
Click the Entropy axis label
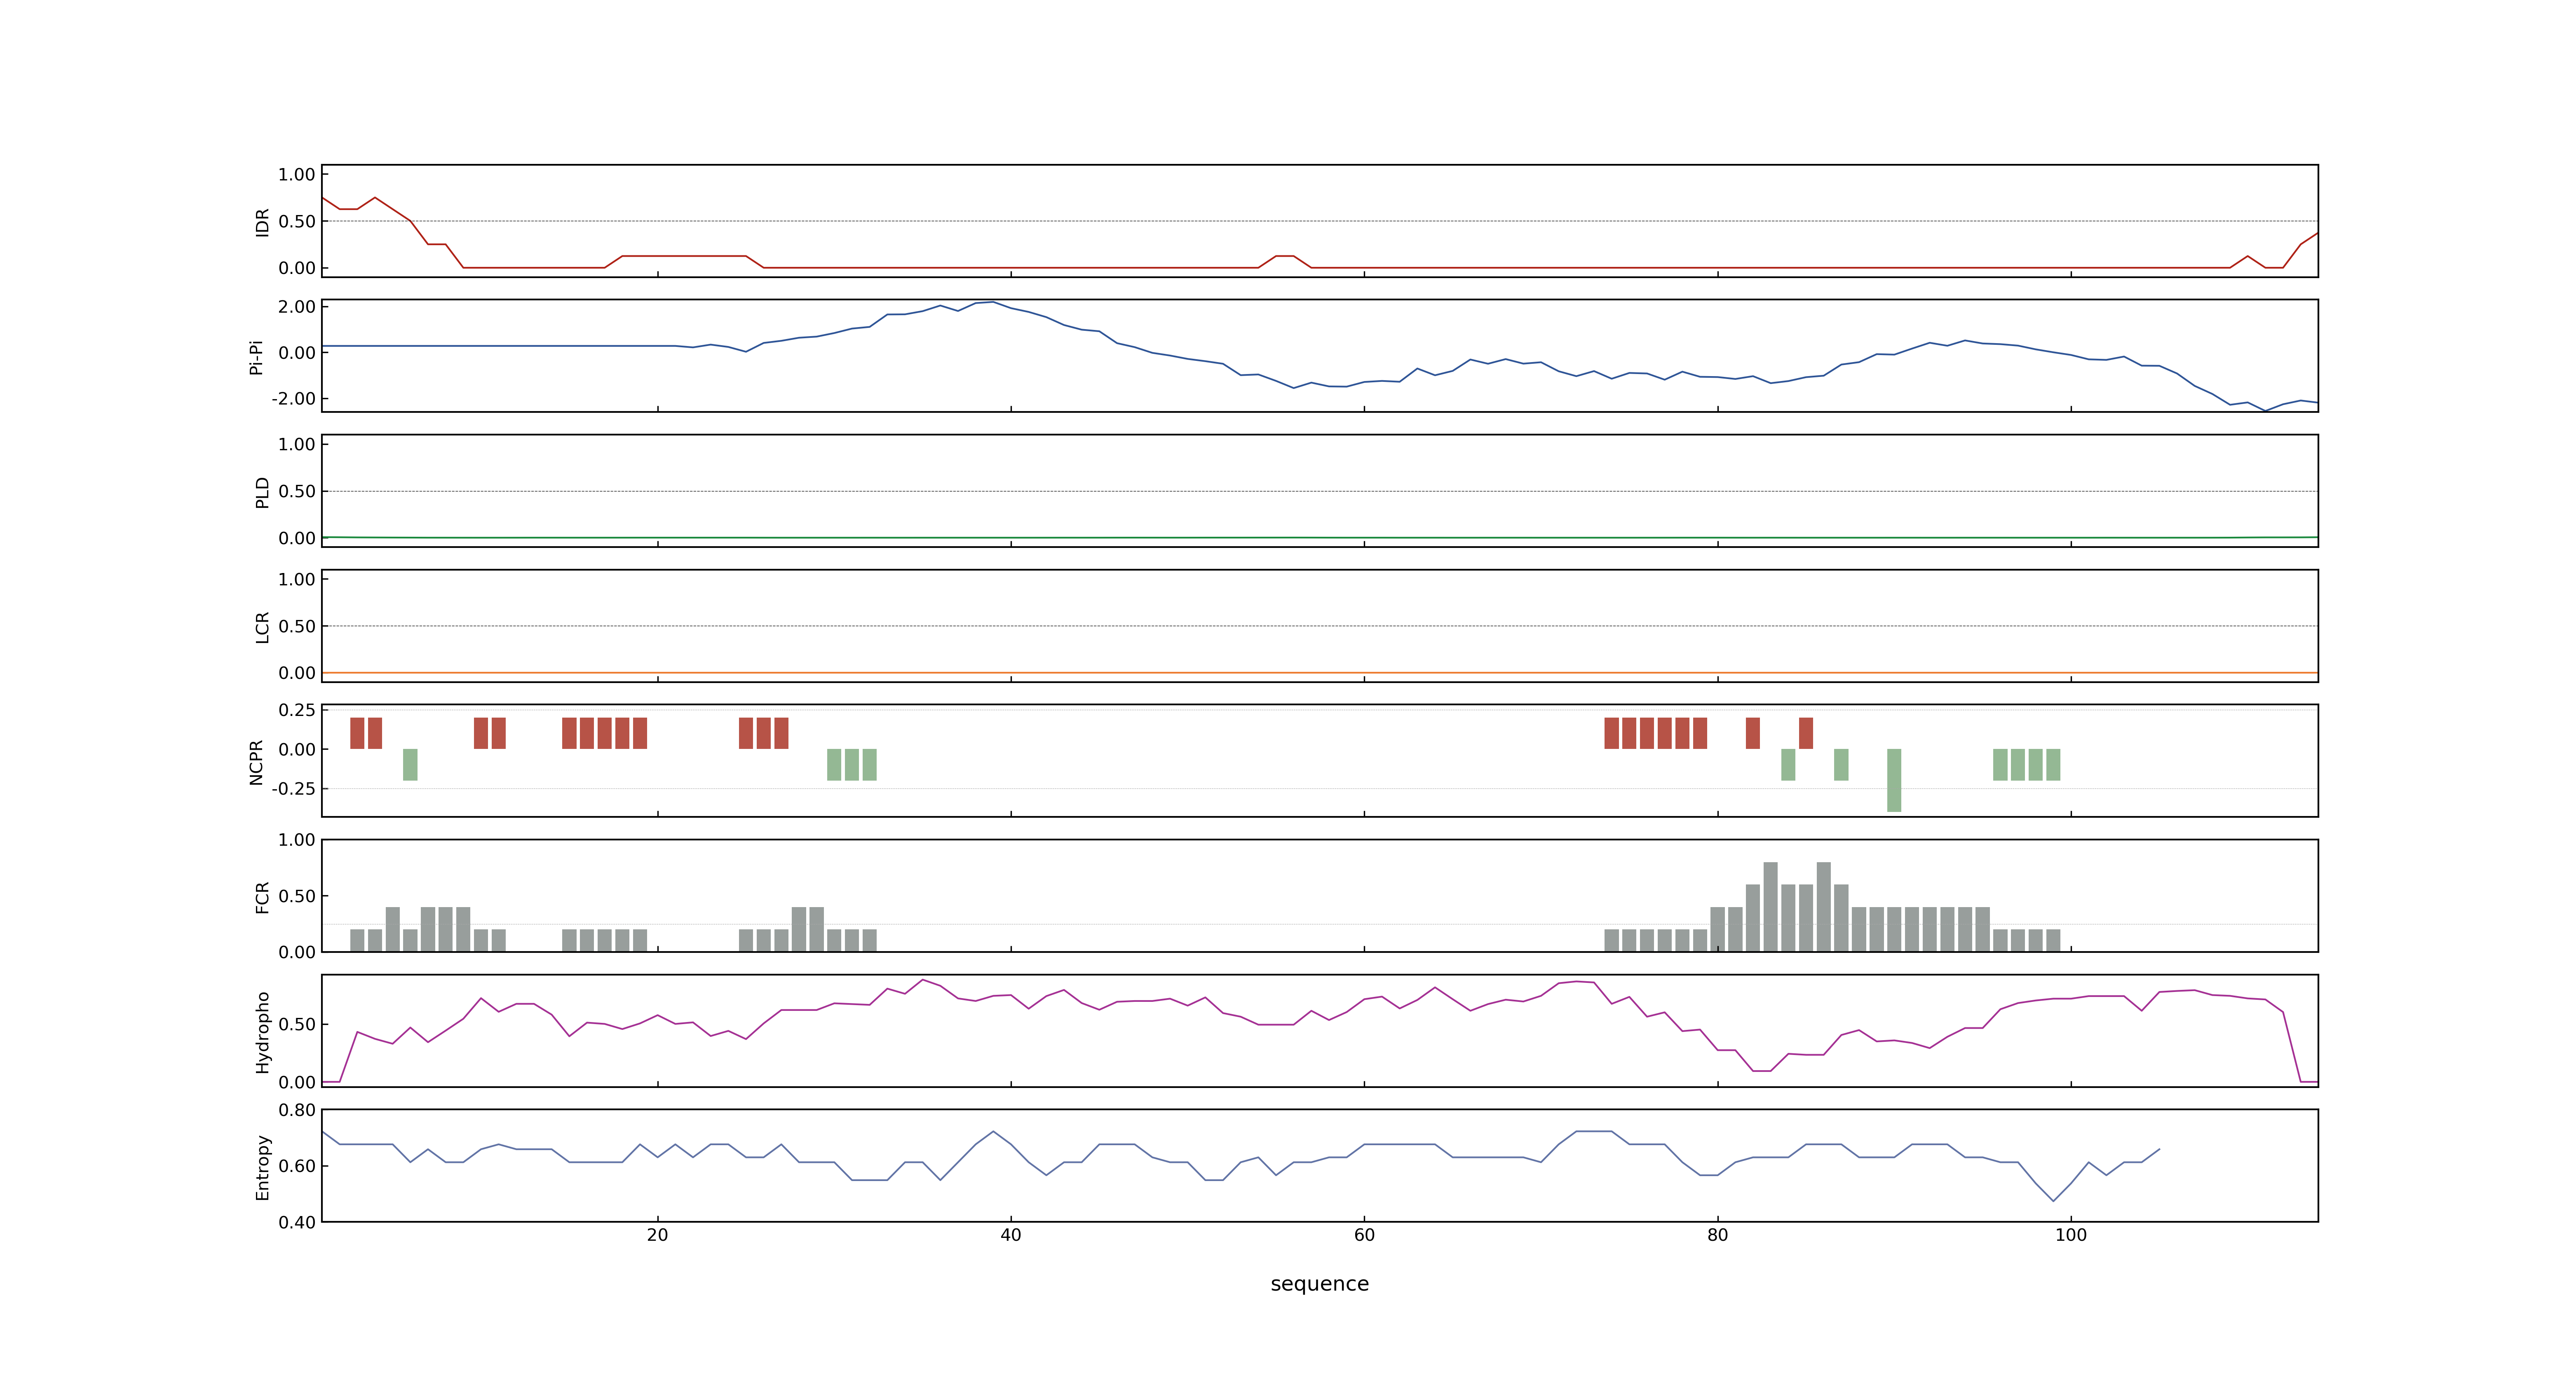point(262,1166)
